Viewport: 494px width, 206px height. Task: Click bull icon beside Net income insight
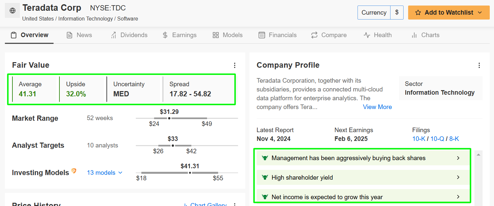click(265, 197)
